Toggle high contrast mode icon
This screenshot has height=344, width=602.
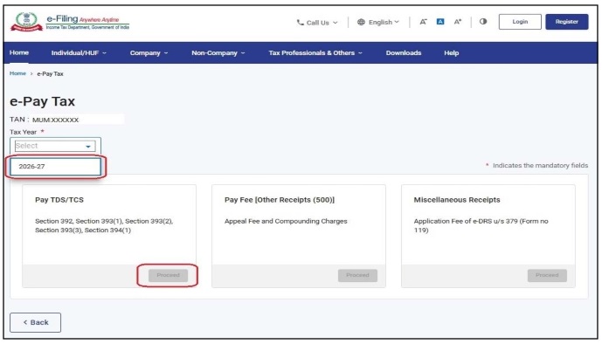point(483,22)
